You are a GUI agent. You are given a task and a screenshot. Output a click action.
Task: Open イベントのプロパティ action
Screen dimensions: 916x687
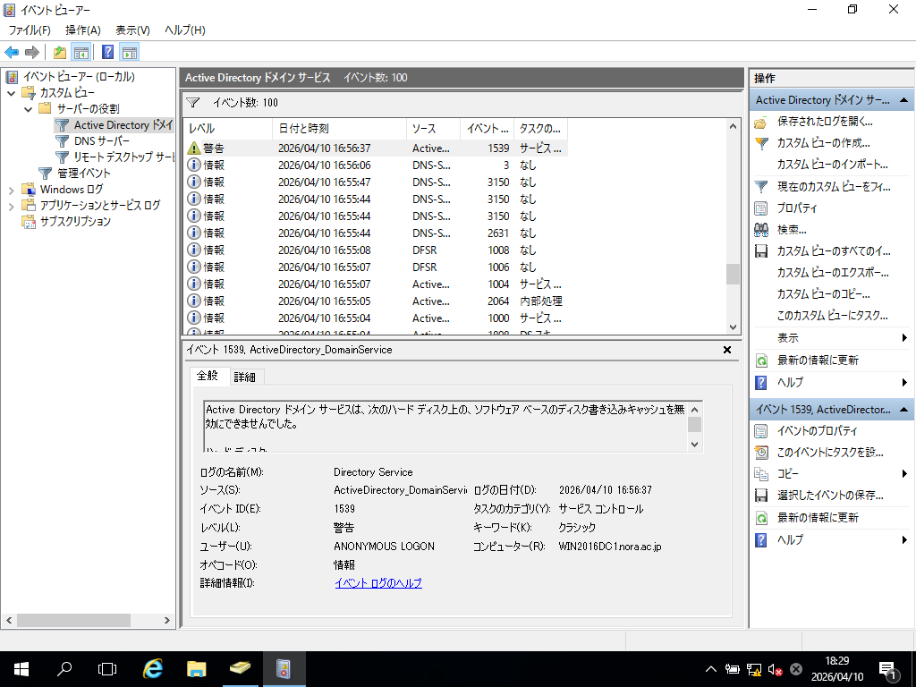(x=817, y=431)
